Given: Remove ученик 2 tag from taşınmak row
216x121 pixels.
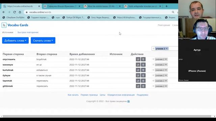Looking at the screenshot, I should point(166,81).
